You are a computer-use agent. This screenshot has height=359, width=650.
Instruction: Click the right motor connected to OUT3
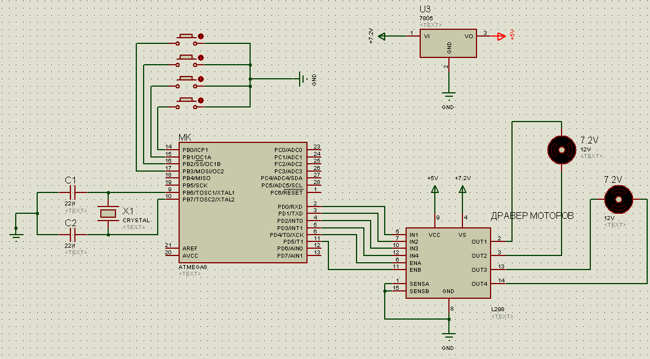[x=618, y=199]
